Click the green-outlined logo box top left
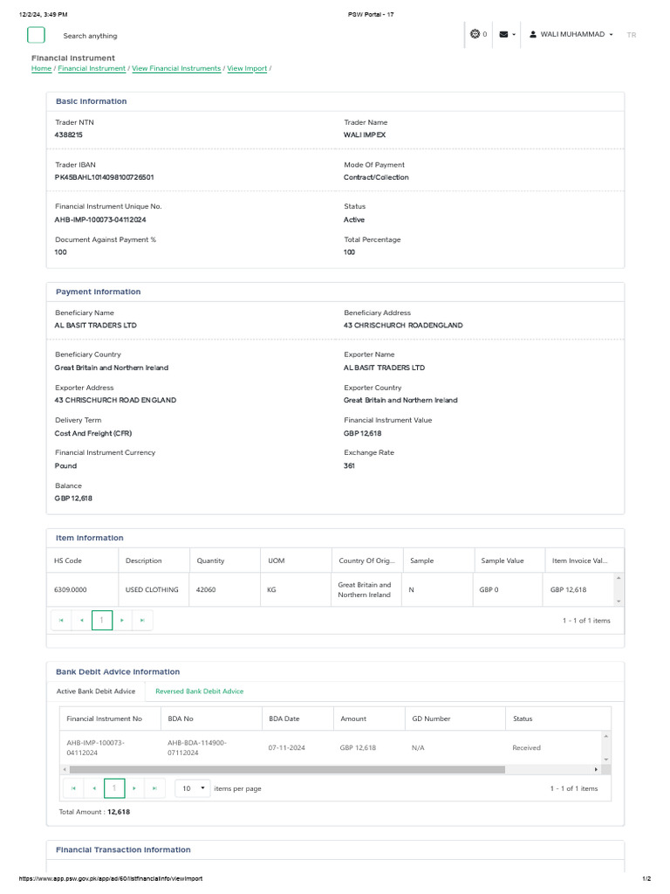Viewport: 670px width, 894px height. (36, 35)
